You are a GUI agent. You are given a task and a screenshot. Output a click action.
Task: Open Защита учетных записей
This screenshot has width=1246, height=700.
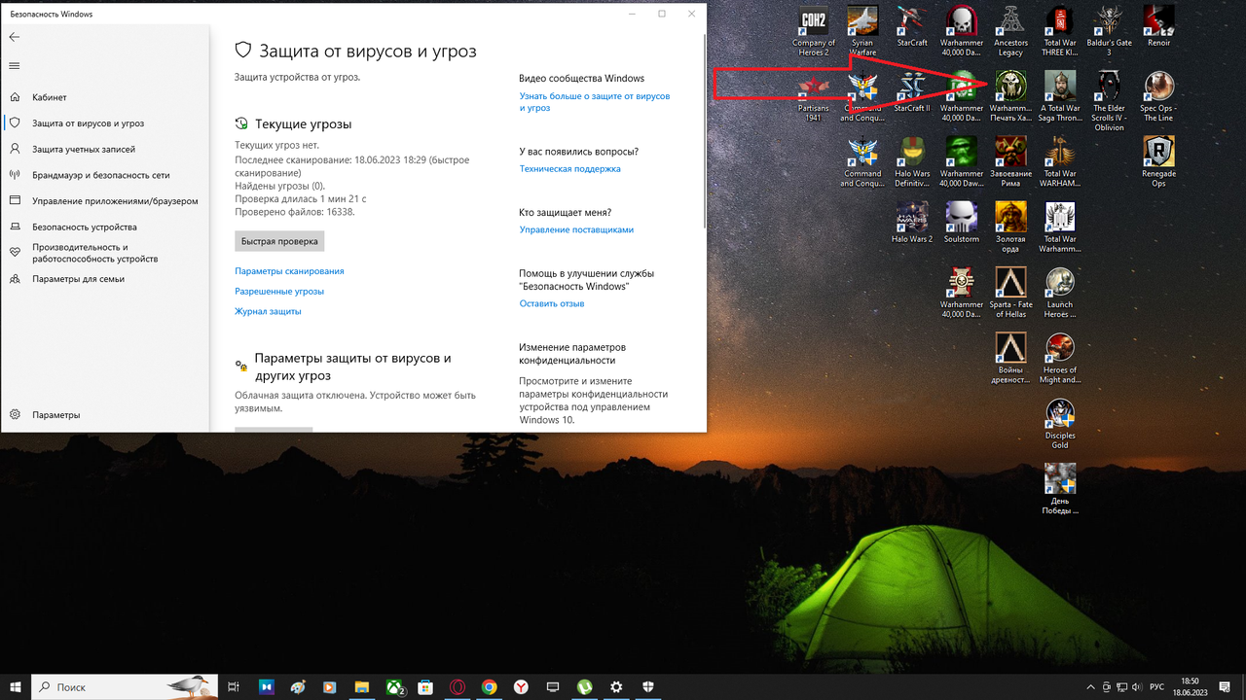[x=105, y=150]
